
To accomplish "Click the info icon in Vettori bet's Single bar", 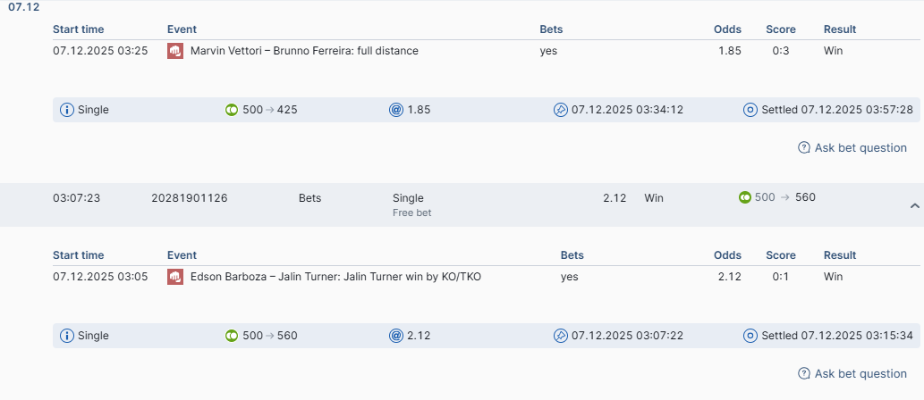I will pos(67,110).
